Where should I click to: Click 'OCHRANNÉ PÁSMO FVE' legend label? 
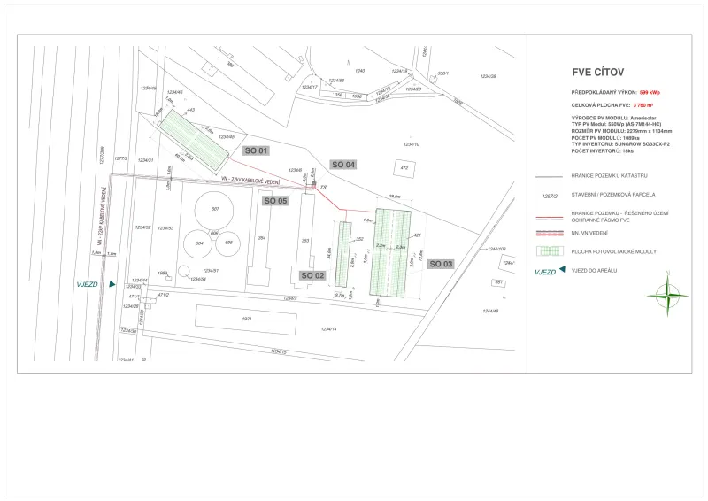coord(600,220)
